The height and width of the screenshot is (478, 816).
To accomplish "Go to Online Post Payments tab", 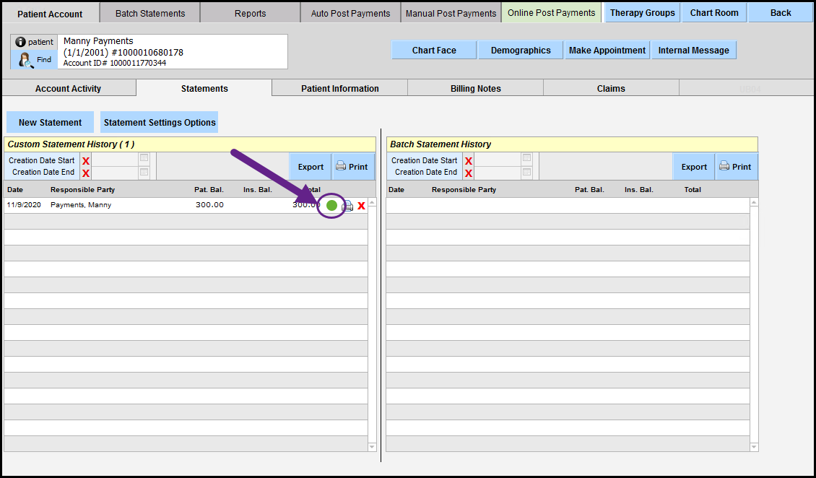I will 552,12.
